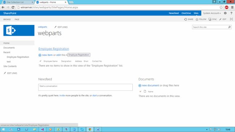
Task: Sort by Employee Name column header
Action: pos(51,61)
